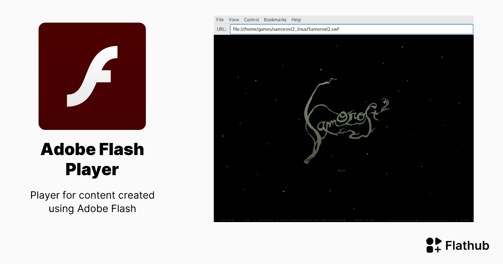503x264 pixels.
Task: Click CLOSE at the footer's right end
Action: pos(465,220)
